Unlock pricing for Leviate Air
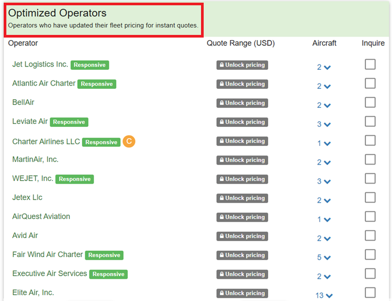The image size is (392, 301). (242, 122)
